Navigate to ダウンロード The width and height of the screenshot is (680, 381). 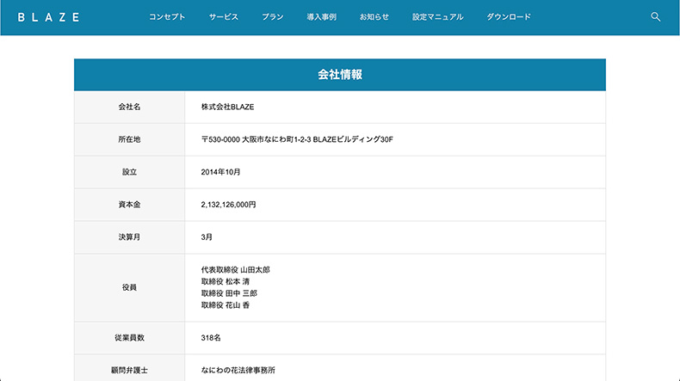click(x=509, y=17)
